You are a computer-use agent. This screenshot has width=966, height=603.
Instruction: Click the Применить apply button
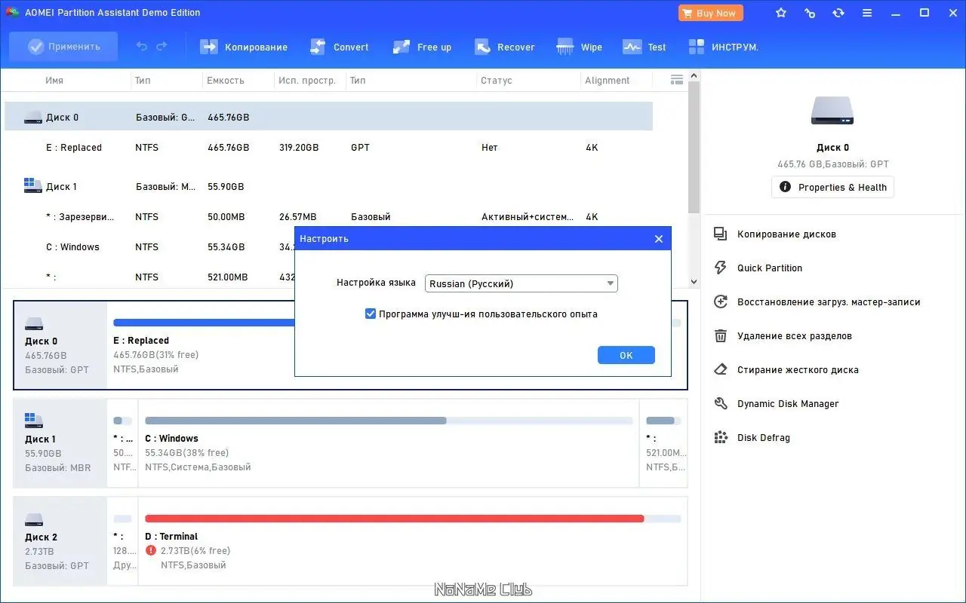pos(63,47)
